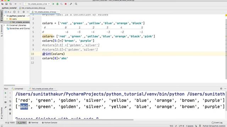Collapse the python_tutorial project root node

(5, 16)
